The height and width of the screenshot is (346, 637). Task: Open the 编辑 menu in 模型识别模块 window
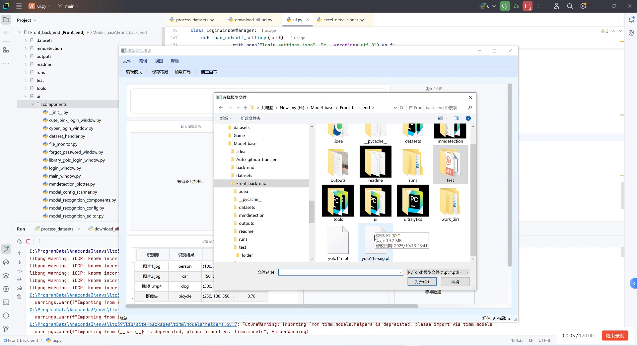click(143, 61)
